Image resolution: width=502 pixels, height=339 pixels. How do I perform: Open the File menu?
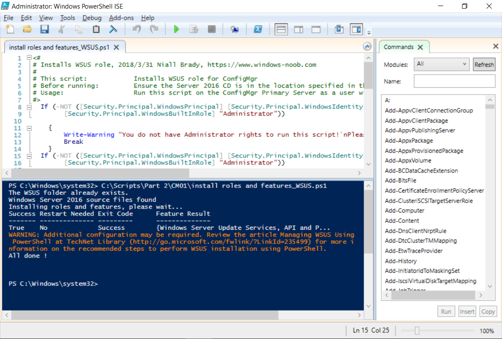point(8,18)
